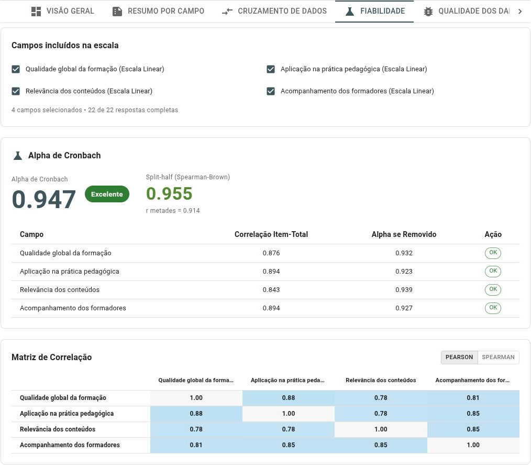Switch to Resumo por Campo tab

[158, 11]
